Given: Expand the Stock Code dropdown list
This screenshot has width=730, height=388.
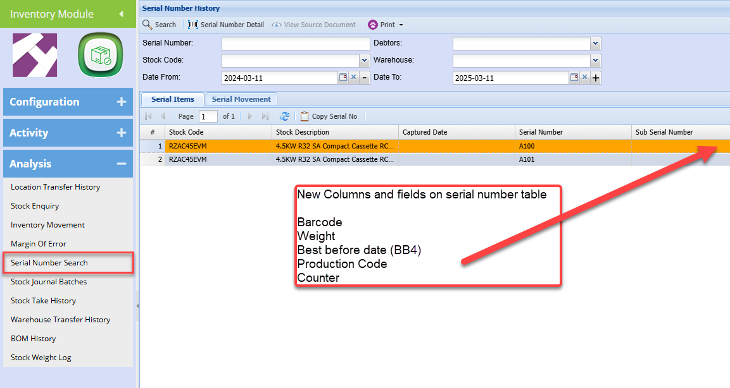Looking at the screenshot, I should point(364,61).
